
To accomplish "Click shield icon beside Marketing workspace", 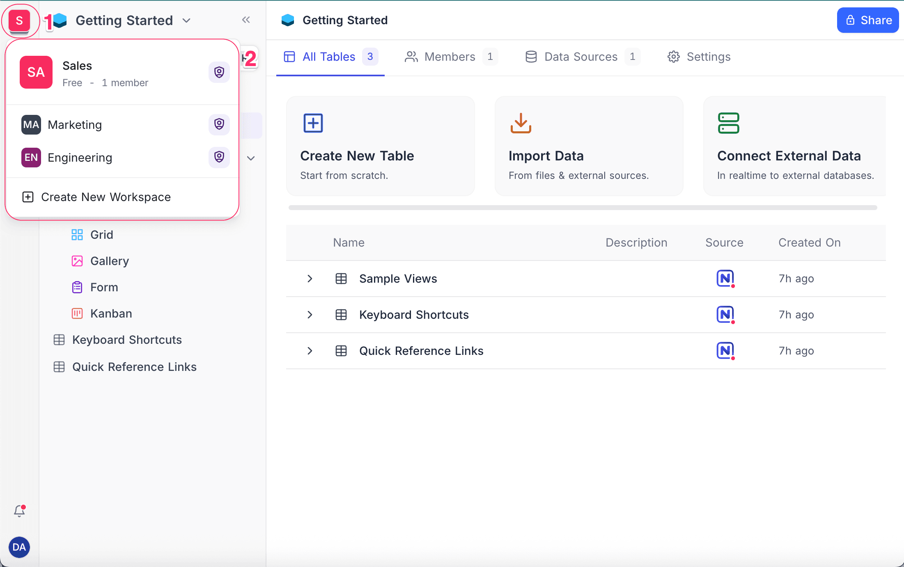I will pos(219,124).
